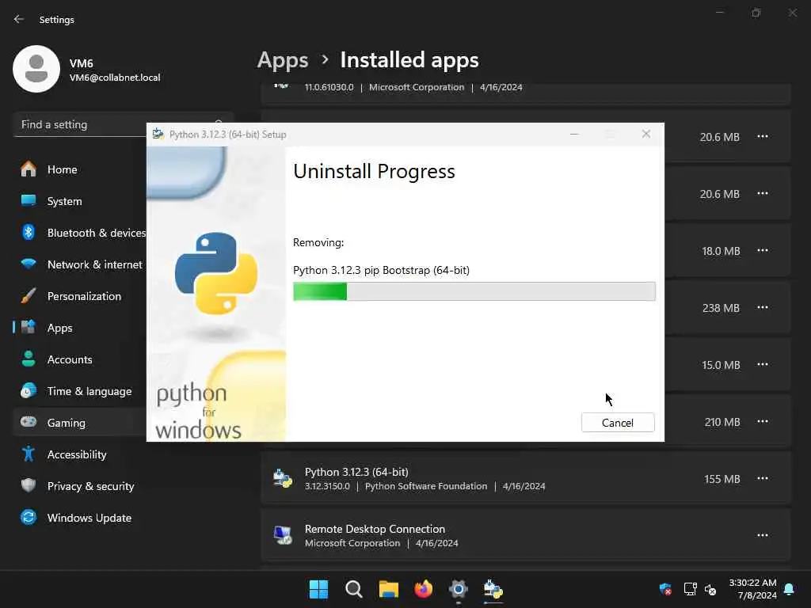Open options for Remote Desktop Connection

(x=763, y=535)
